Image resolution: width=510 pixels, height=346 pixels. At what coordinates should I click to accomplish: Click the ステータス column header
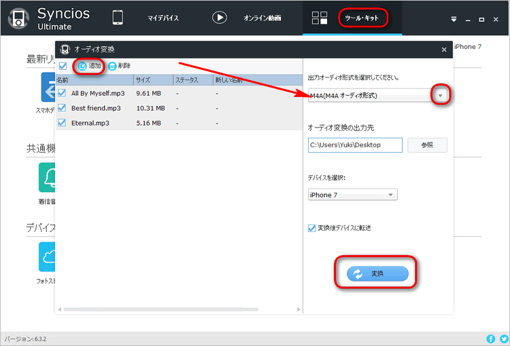(193, 80)
